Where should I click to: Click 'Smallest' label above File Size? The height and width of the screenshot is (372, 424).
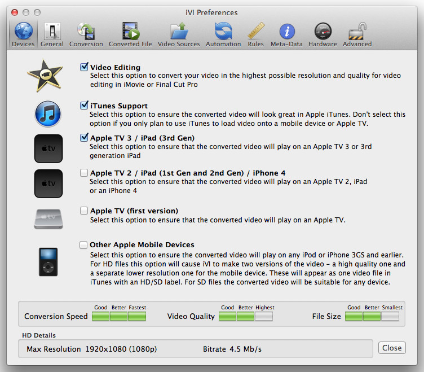[x=392, y=308]
